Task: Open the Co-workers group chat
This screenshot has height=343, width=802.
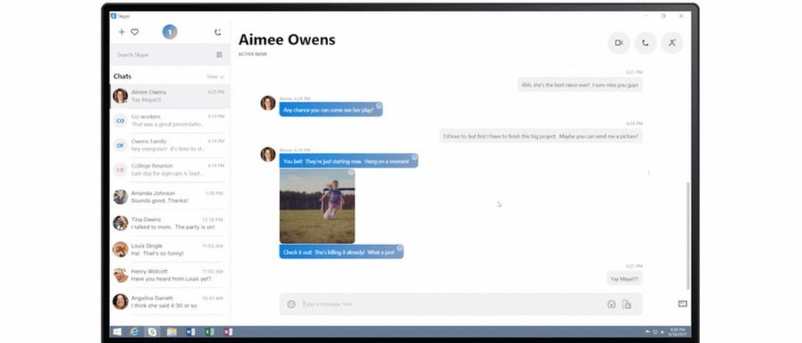Action: [170, 121]
